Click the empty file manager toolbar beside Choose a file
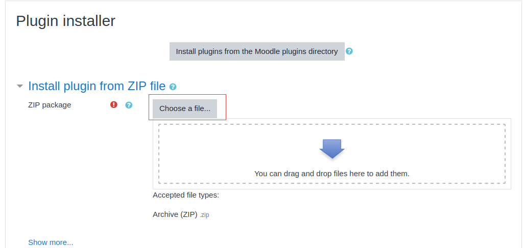Image resolution: width=525 pixels, height=248 pixels. pos(364,109)
